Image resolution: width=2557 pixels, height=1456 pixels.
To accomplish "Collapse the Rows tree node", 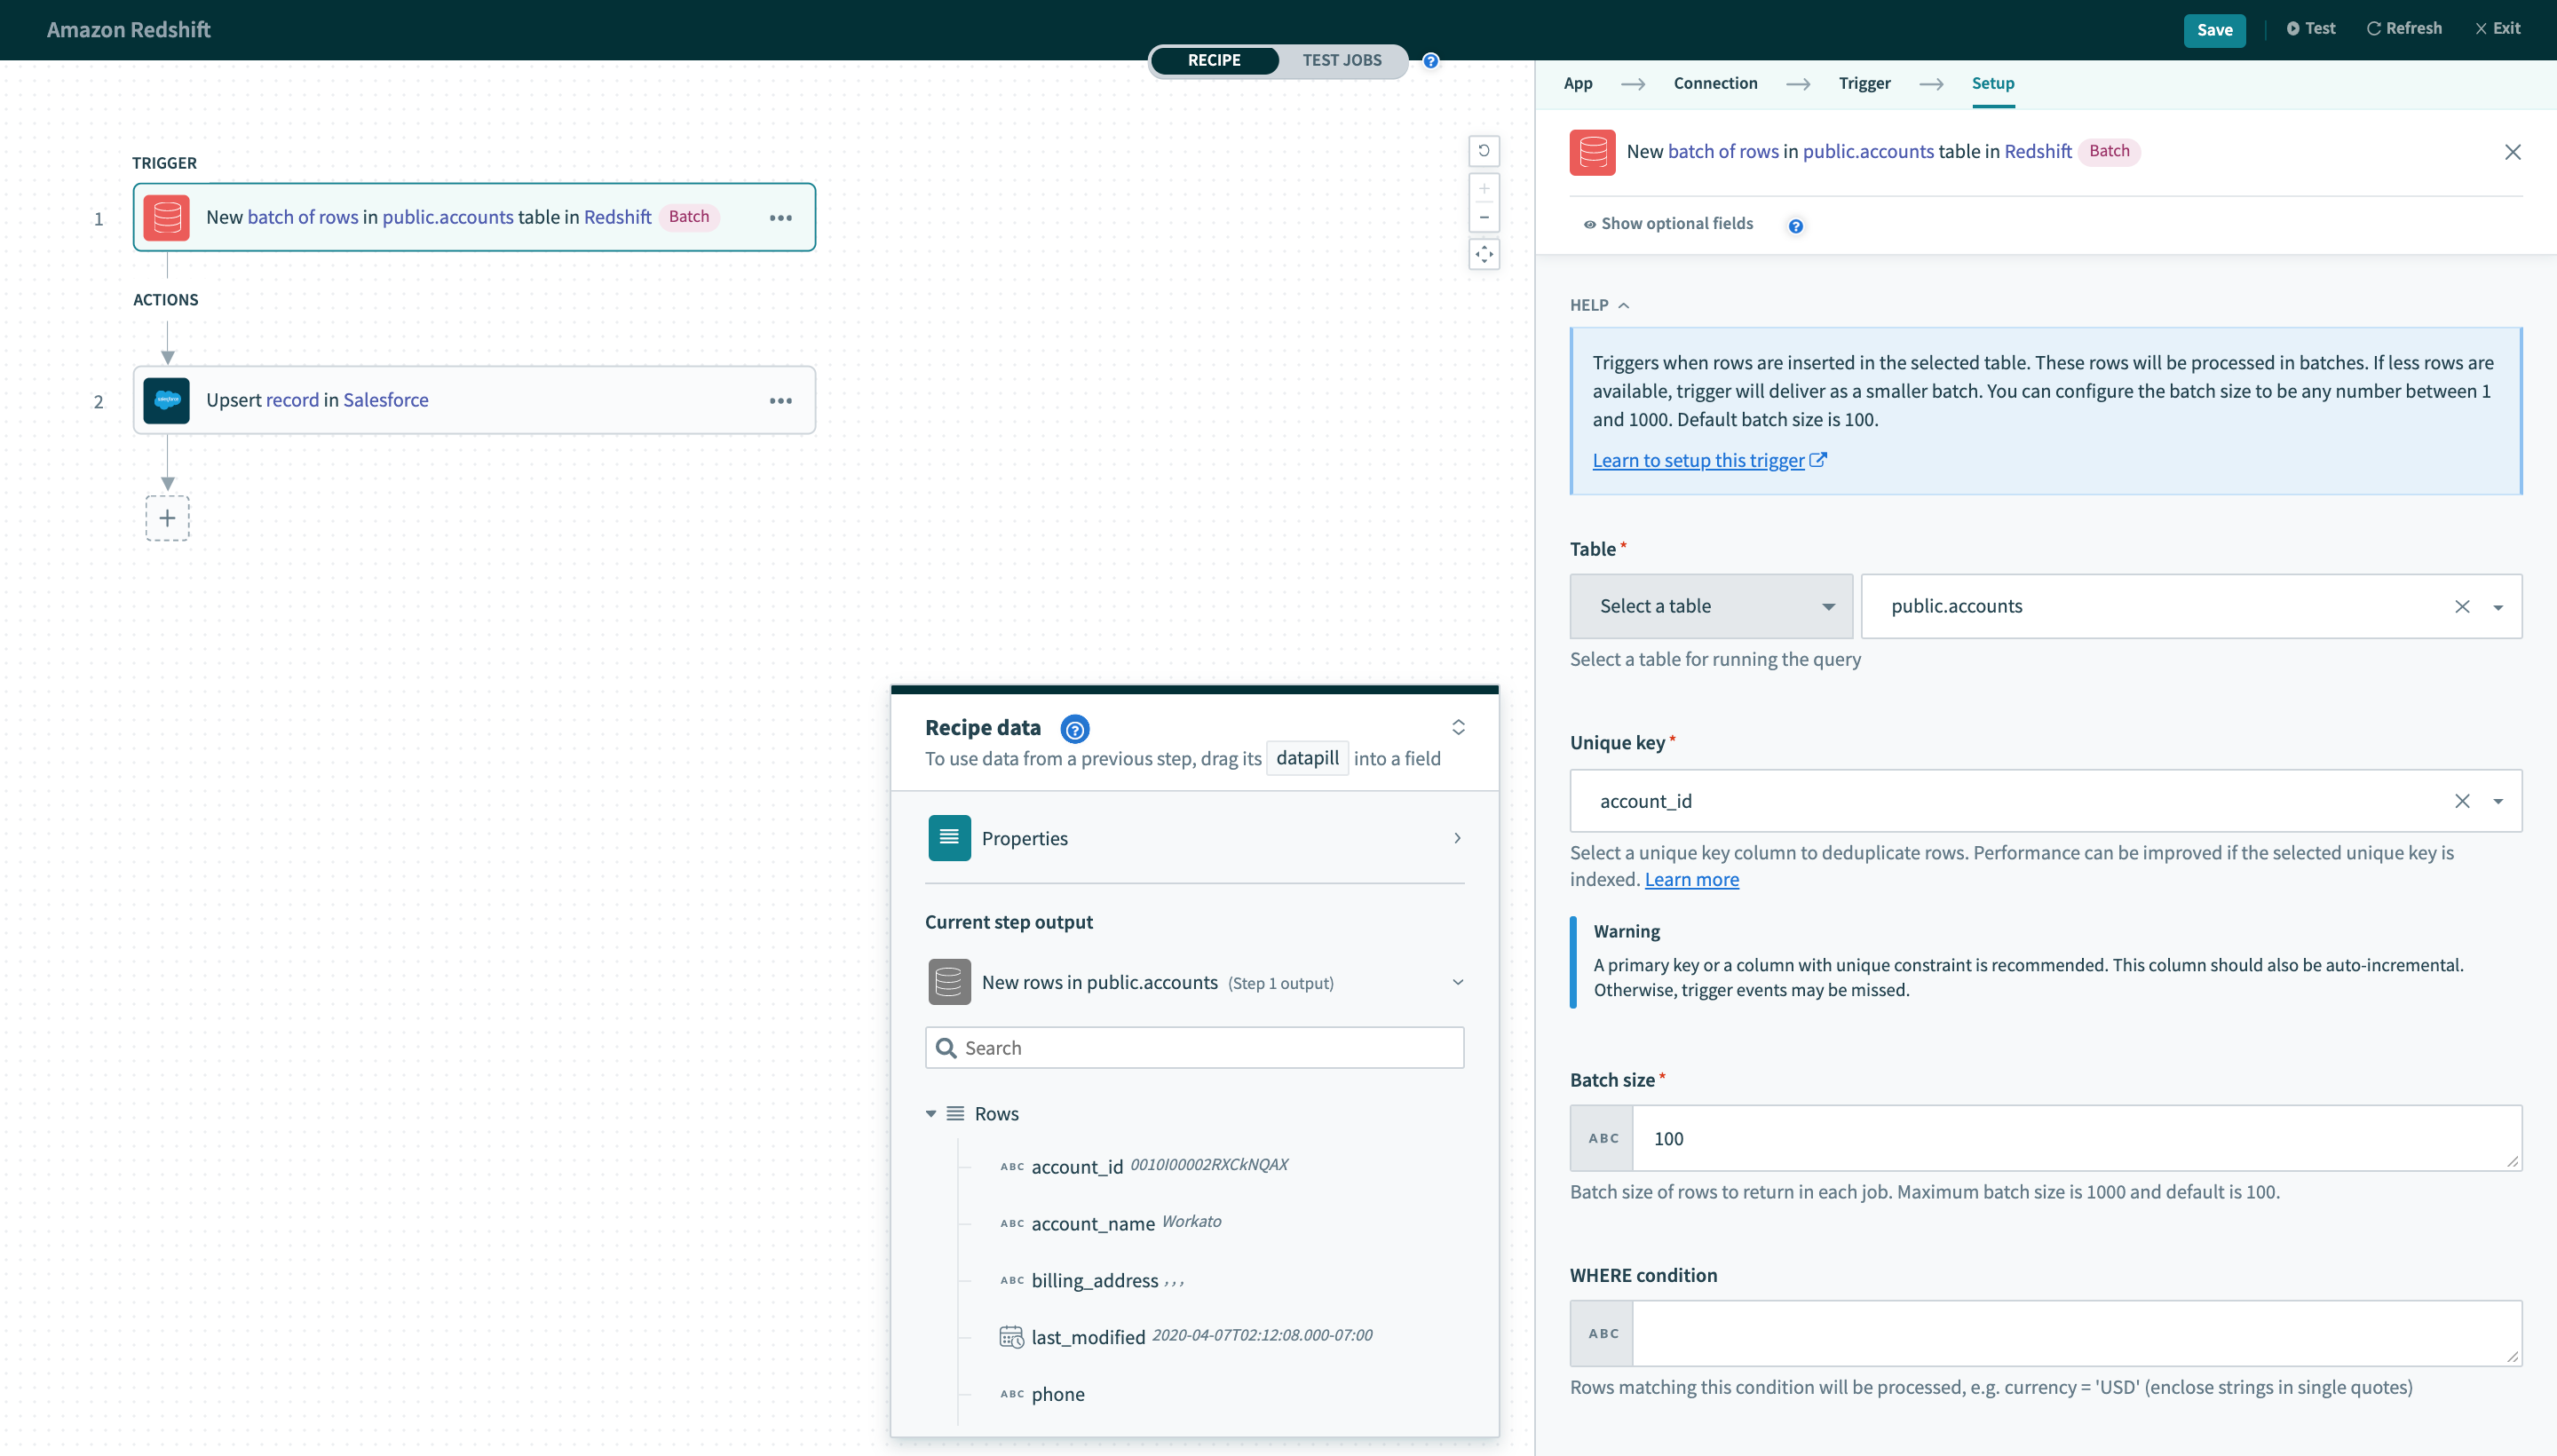I will [931, 1113].
